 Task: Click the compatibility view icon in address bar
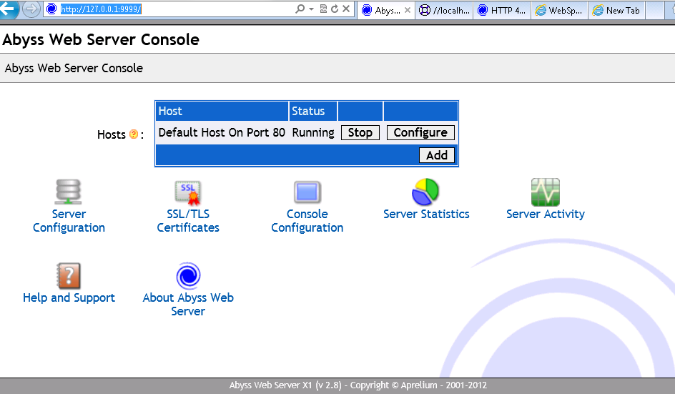323,9
